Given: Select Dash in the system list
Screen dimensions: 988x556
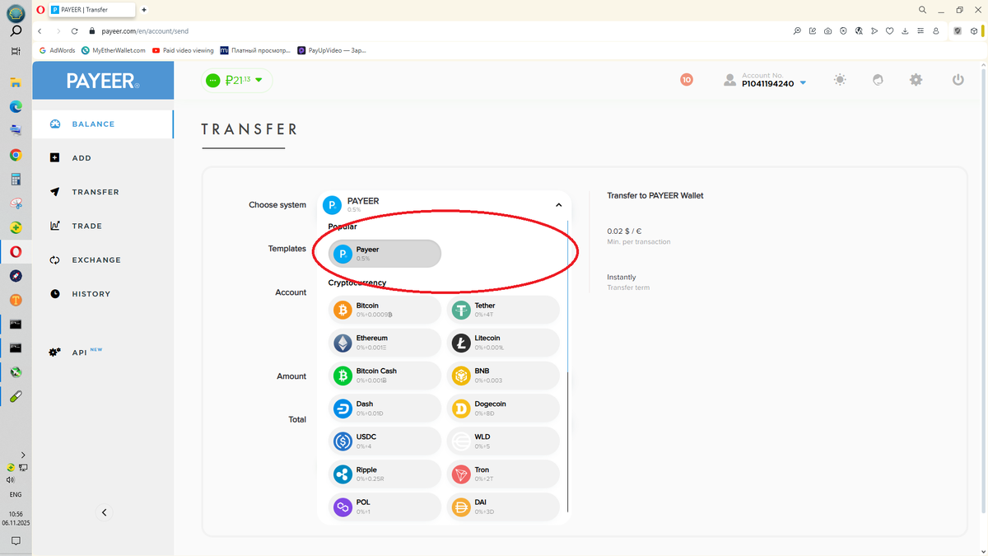Looking at the screenshot, I should [x=384, y=409].
